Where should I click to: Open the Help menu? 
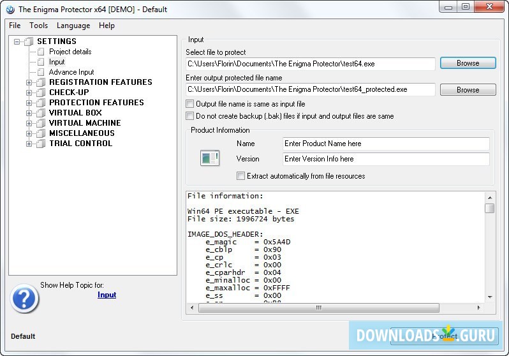[x=107, y=26]
